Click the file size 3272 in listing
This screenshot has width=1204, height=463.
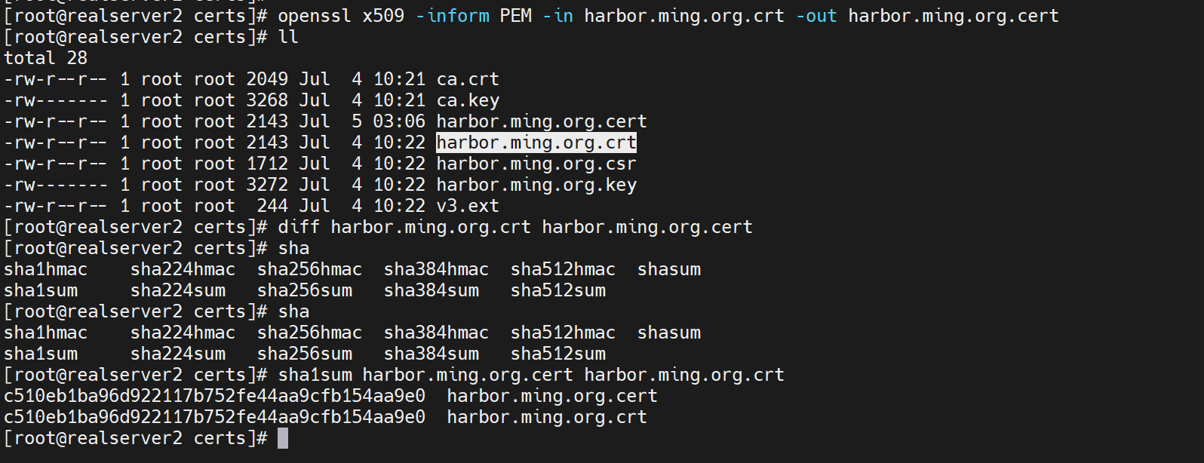[267, 185]
